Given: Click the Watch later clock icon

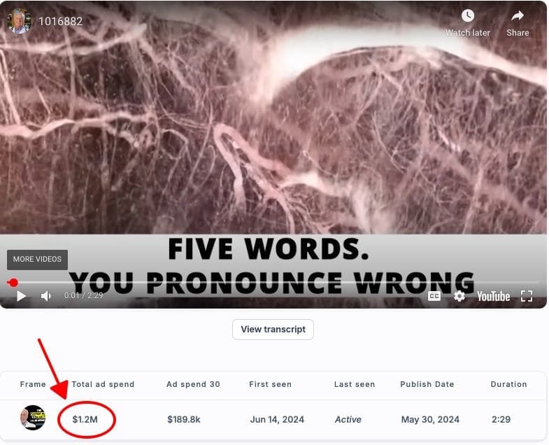Looking at the screenshot, I should pyautogui.click(x=467, y=16).
